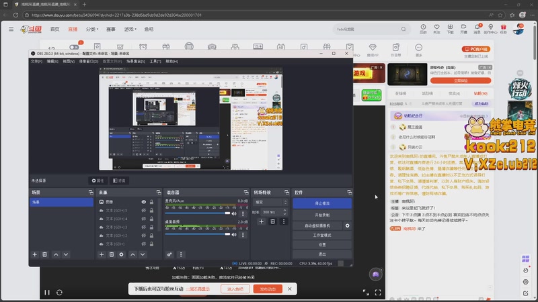538x302 pixels.
Task: Click the 更多 more icon in streamer toolbar
Action: click(418, 50)
